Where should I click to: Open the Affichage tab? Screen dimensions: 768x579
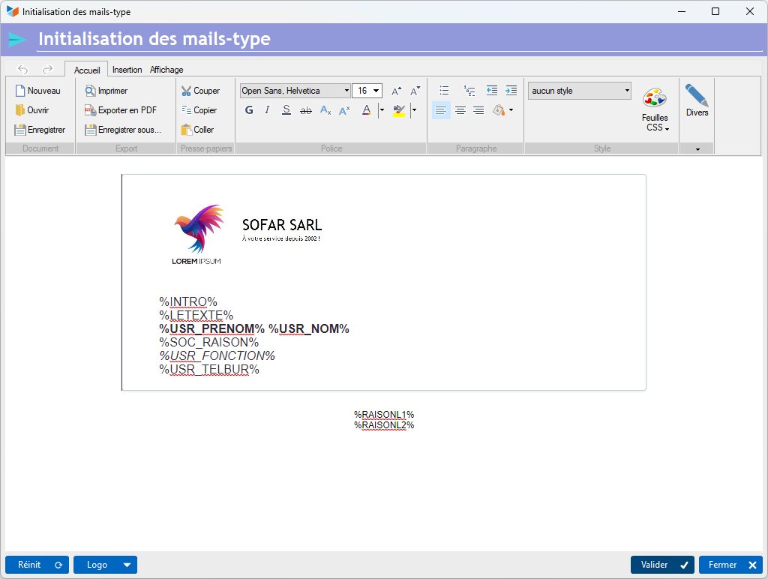click(166, 70)
